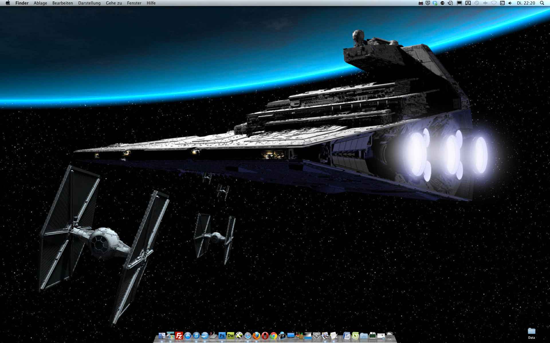The height and width of the screenshot is (343, 550).
Task: Open Safari compass icon in dock
Action: coord(248,336)
